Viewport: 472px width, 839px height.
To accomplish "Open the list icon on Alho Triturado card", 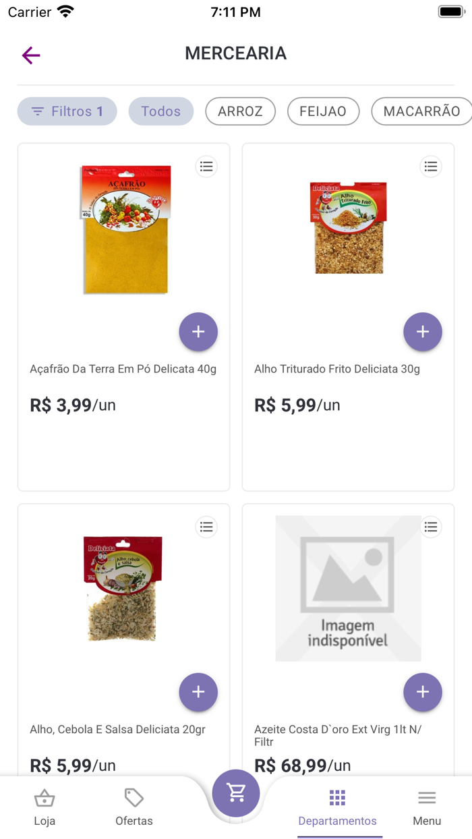I will [x=431, y=166].
